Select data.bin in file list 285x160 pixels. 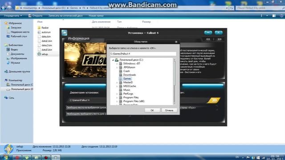(46, 36)
